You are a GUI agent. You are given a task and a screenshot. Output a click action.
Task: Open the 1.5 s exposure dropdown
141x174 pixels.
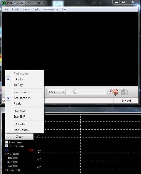pos(57,92)
